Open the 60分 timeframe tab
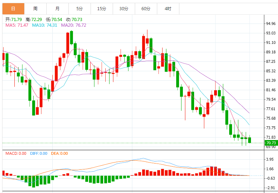Screen dimensions: 278x193 tap(146, 9)
